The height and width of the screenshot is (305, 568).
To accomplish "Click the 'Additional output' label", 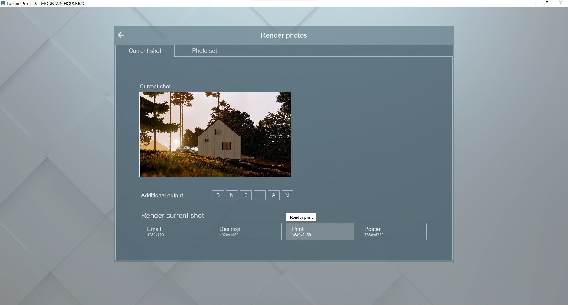I will click(162, 195).
